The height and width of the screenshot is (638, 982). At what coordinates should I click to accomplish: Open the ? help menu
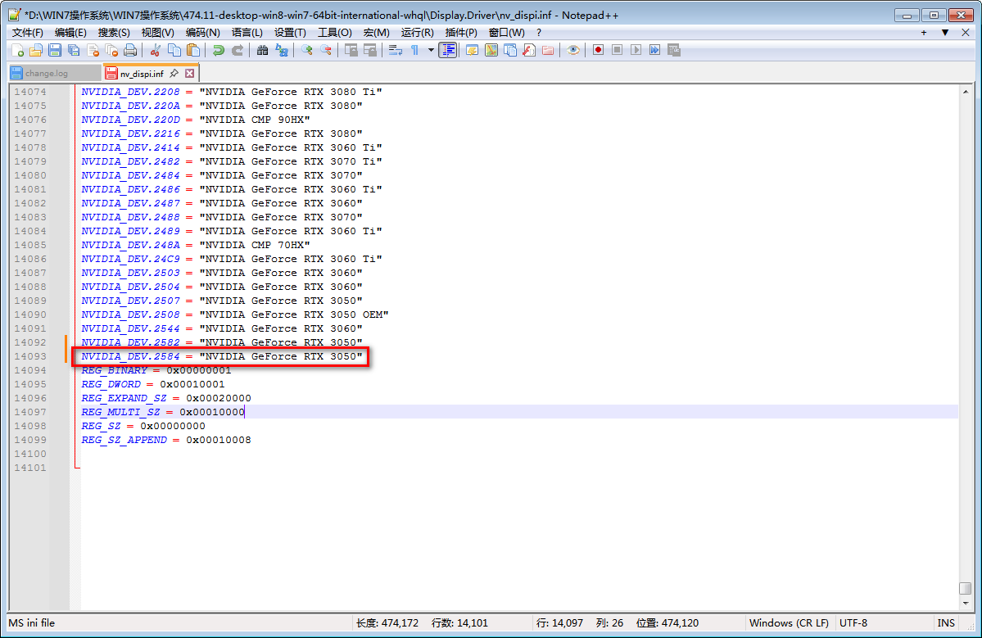tap(539, 33)
